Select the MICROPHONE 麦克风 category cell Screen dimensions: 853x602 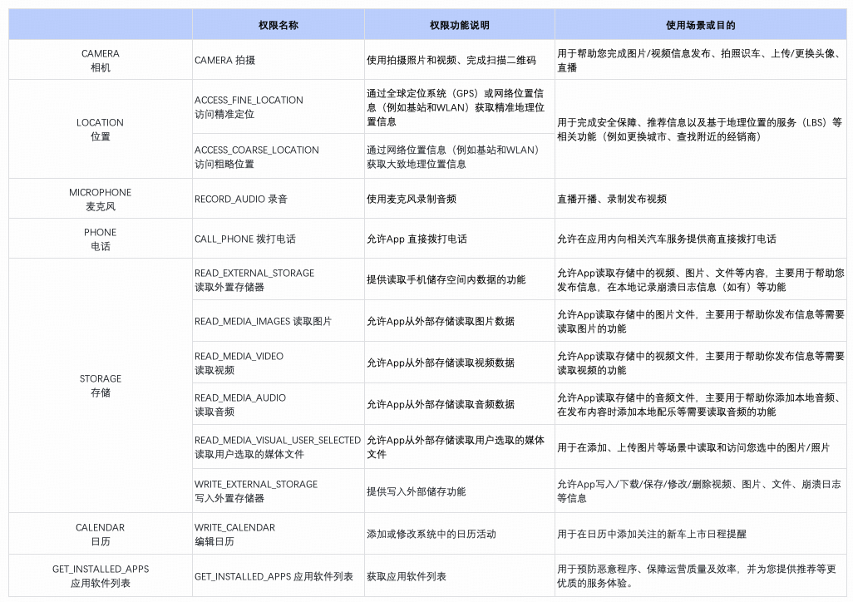[x=100, y=200]
